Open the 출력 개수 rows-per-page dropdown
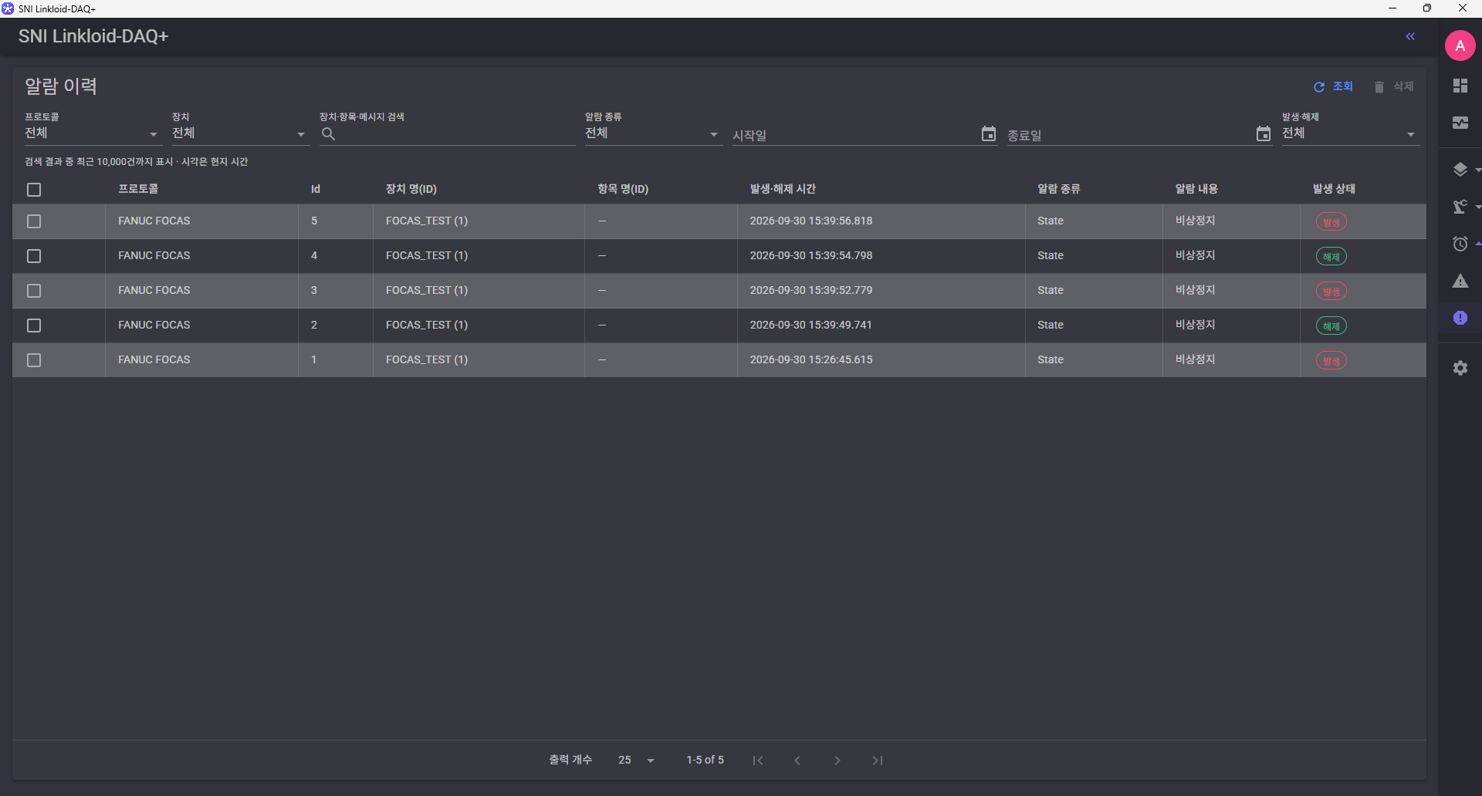Screen dimensions: 1482x796 click(637, 761)
